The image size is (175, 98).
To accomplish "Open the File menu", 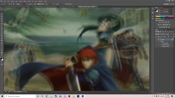I will tap(5, 1).
